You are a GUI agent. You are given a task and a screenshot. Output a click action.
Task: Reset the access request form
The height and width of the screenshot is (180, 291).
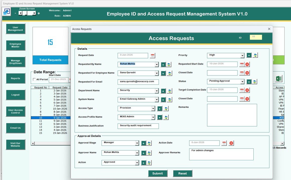click(182, 173)
